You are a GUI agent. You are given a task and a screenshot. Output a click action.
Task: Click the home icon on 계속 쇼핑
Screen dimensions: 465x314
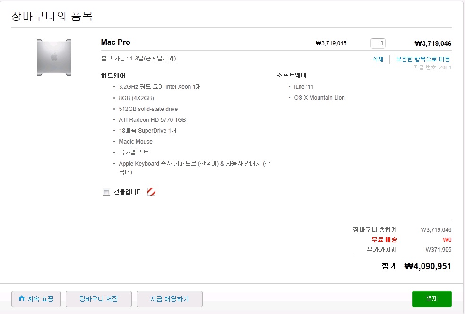(21, 298)
